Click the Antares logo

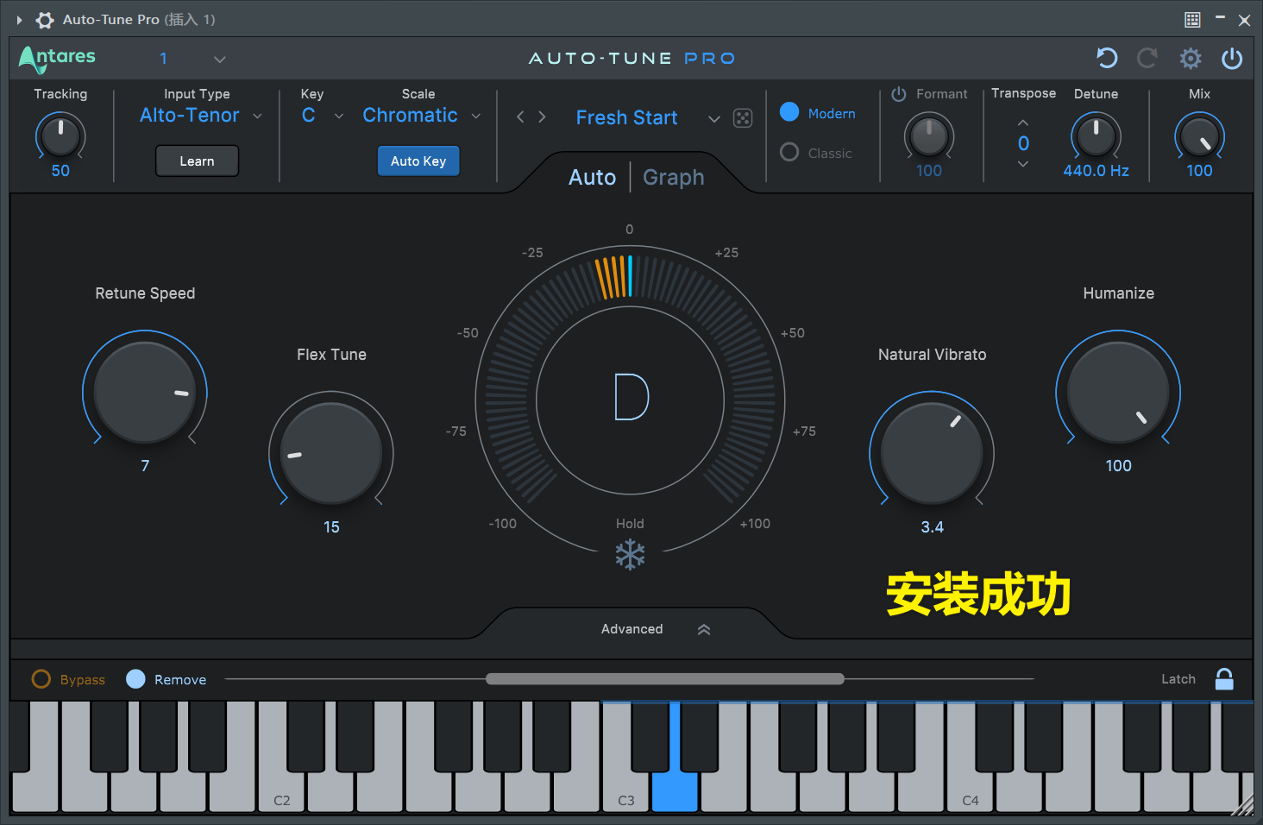[x=57, y=59]
